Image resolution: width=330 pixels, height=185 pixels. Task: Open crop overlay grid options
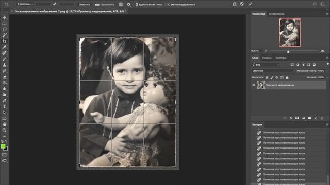pos(121,4)
